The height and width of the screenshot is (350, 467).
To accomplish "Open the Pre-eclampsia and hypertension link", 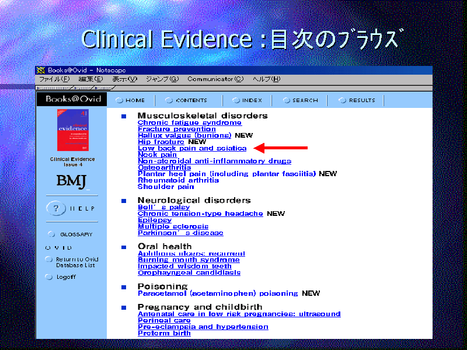I will [203, 327].
